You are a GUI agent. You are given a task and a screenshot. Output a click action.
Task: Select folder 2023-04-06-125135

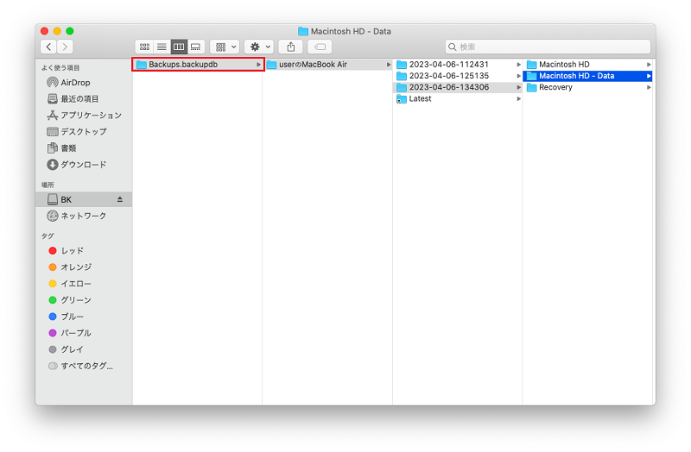point(458,76)
